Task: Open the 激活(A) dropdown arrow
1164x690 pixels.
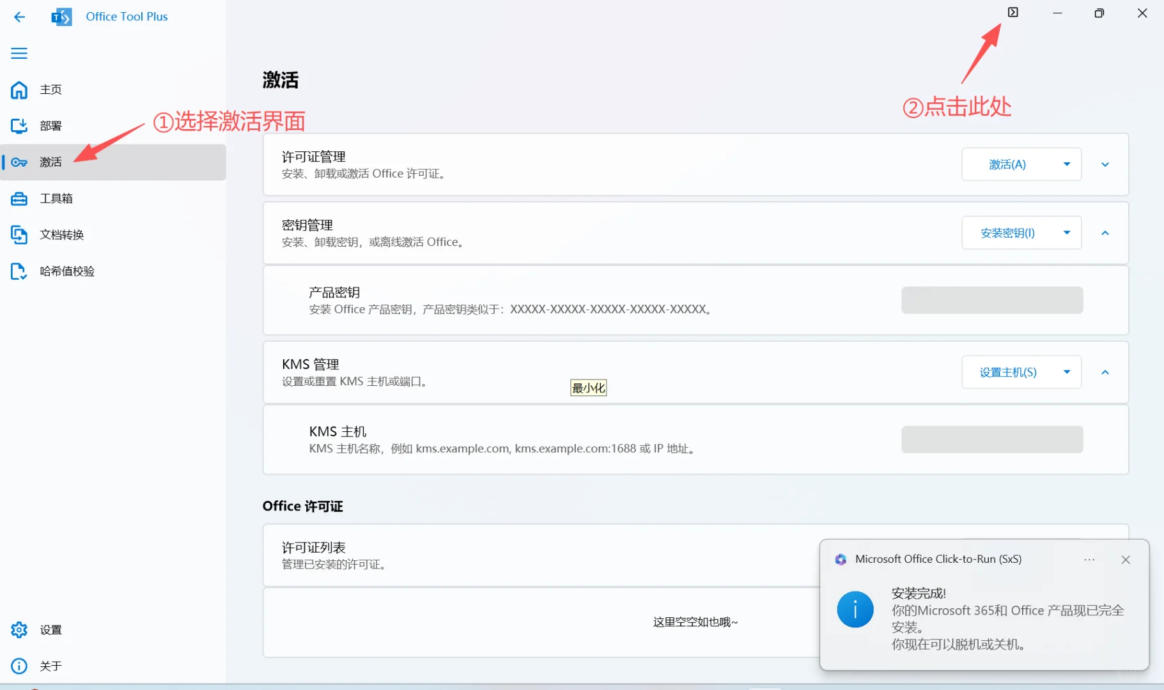Action: point(1066,164)
